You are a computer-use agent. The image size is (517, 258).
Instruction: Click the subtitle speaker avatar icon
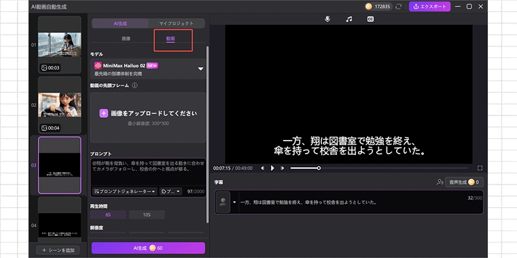tap(223, 202)
